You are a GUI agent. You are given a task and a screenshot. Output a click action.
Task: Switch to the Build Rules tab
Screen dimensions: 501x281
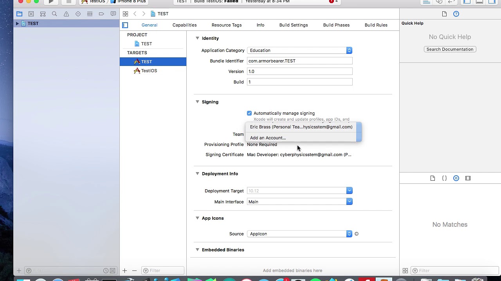tap(376, 25)
